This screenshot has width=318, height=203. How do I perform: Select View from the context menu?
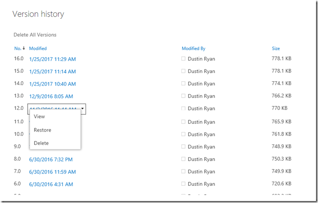tap(40, 117)
